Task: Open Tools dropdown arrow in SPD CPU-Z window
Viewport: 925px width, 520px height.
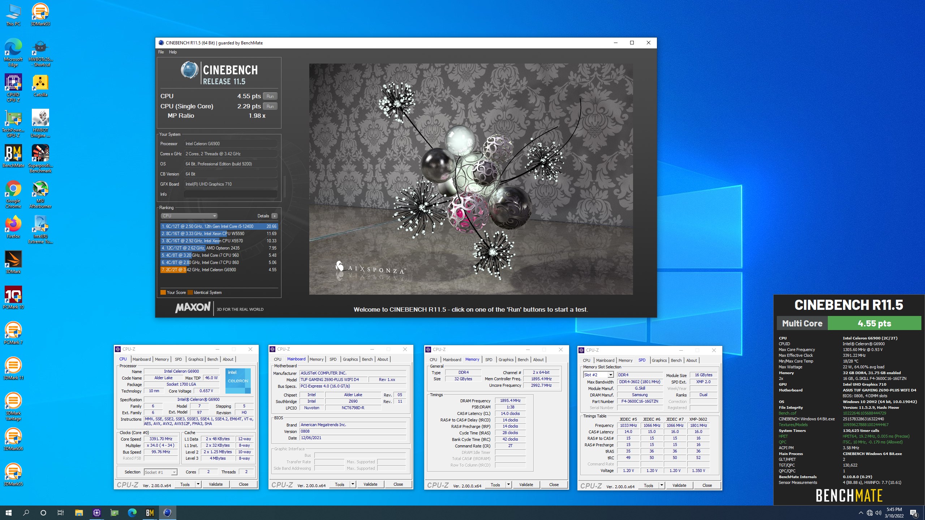Action: (x=662, y=485)
